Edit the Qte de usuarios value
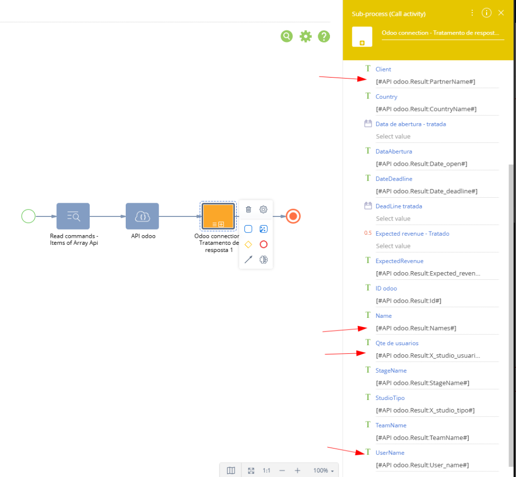Viewport: 516px width, 477px height. click(x=437, y=355)
